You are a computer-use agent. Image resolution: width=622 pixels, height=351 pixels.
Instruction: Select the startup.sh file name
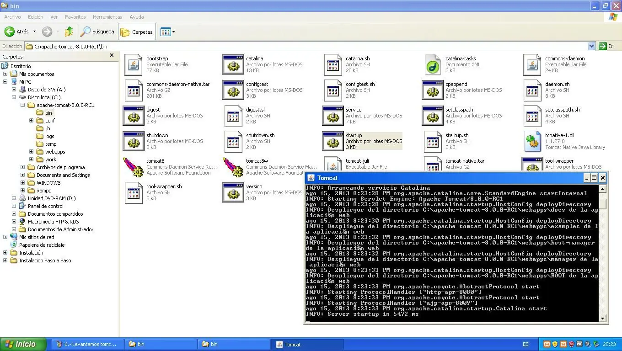(457, 135)
